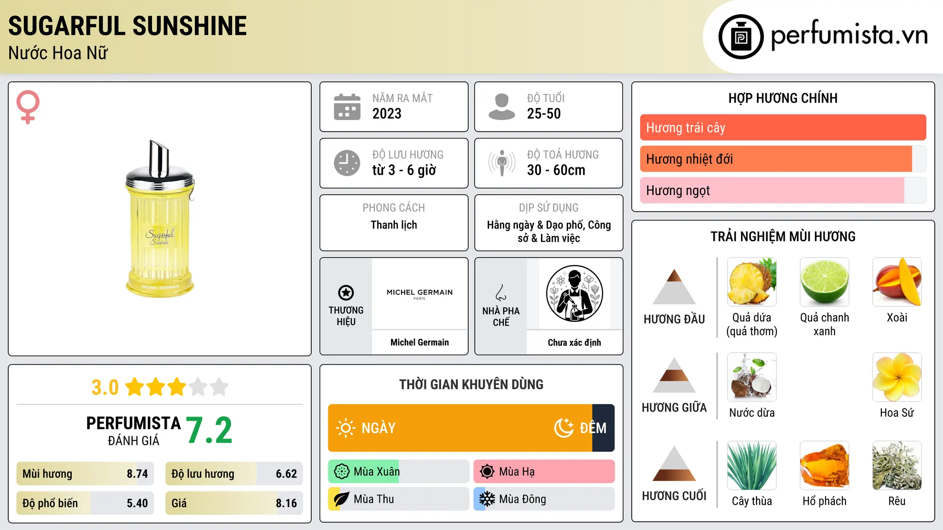Image resolution: width=943 pixels, height=530 pixels.
Task: Click the person icon beside Độ tuổi
Action: pyautogui.click(x=502, y=107)
